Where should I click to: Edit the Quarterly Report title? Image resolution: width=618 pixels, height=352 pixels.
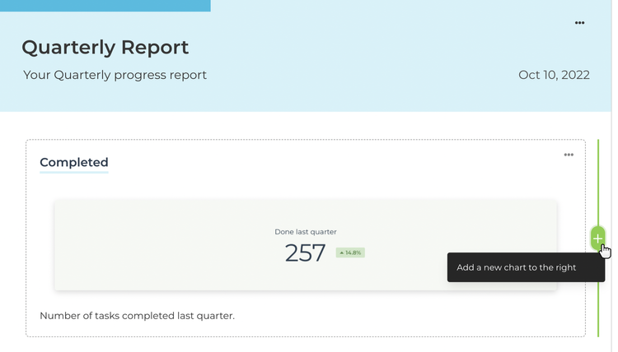105,47
